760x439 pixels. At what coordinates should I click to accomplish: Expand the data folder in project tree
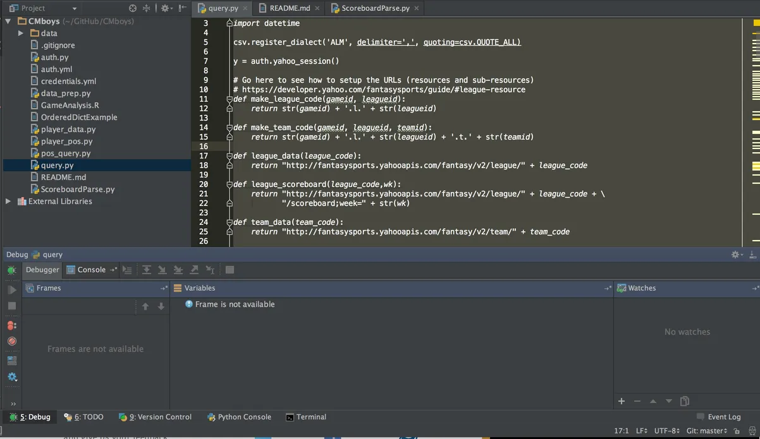coord(21,33)
